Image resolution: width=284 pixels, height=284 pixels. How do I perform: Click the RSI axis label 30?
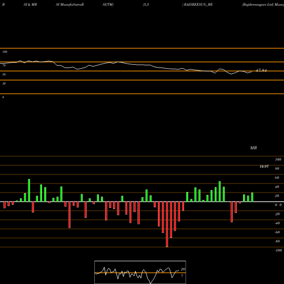click(x=4, y=83)
